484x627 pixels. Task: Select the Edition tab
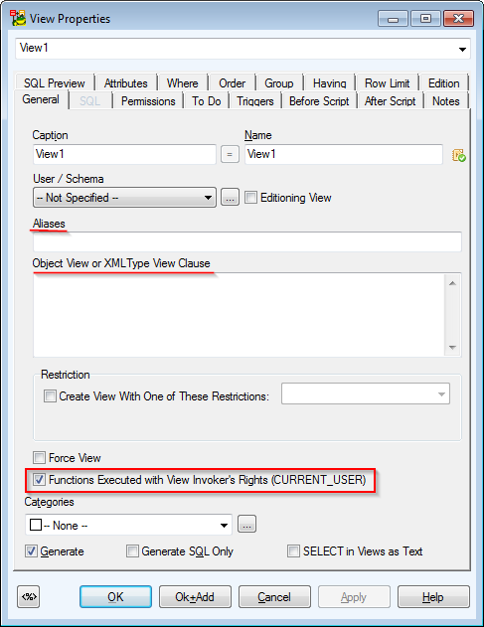443,83
